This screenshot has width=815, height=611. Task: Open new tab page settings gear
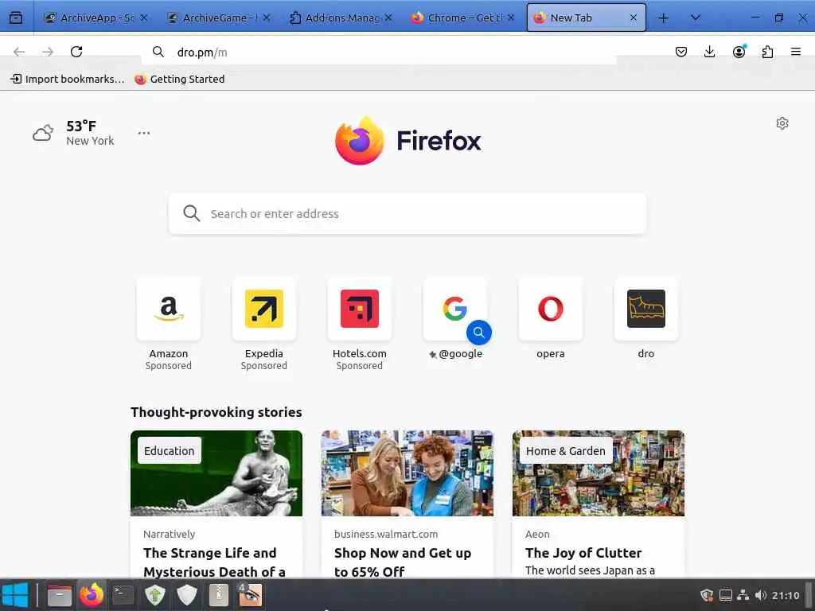click(x=782, y=123)
